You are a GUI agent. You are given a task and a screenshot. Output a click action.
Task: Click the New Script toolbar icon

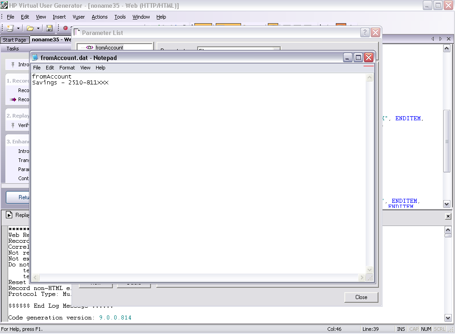click(10, 28)
